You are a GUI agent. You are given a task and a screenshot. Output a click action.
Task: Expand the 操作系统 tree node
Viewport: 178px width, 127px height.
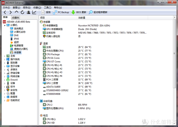(x=4, y=59)
